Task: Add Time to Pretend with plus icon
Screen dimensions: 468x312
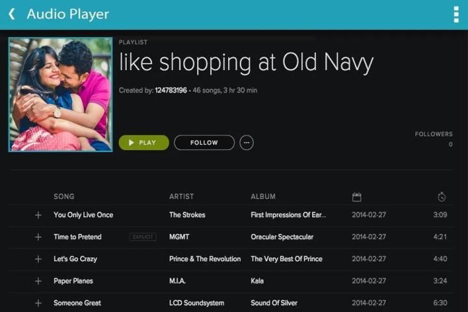Action: click(38, 237)
